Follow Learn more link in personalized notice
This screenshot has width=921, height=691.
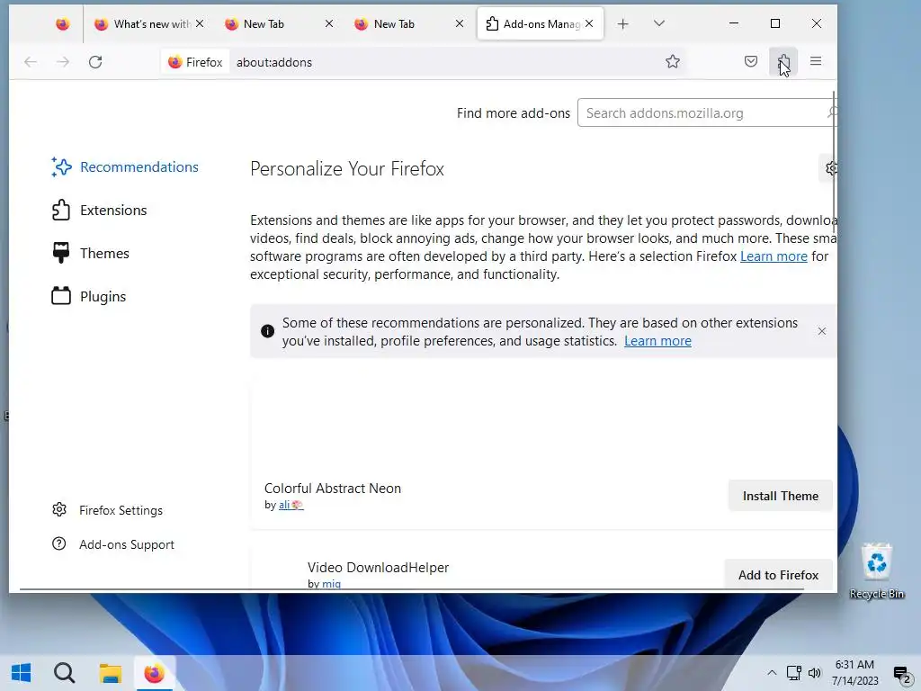[x=657, y=341]
